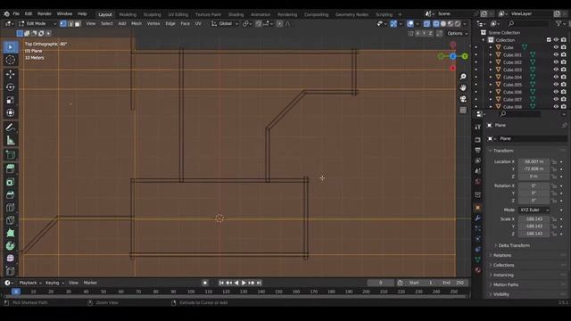
Task: Enable edge select mode
Action: click(x=70, y=24)
